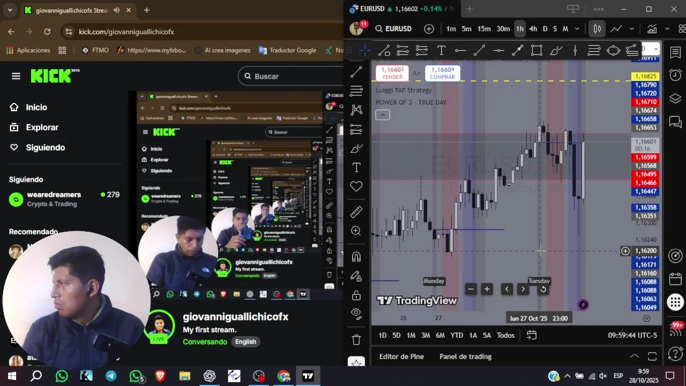Open the Chats bubble icon in right sidebar
This screenshot has width=686, height=386.
coord(675,122)
